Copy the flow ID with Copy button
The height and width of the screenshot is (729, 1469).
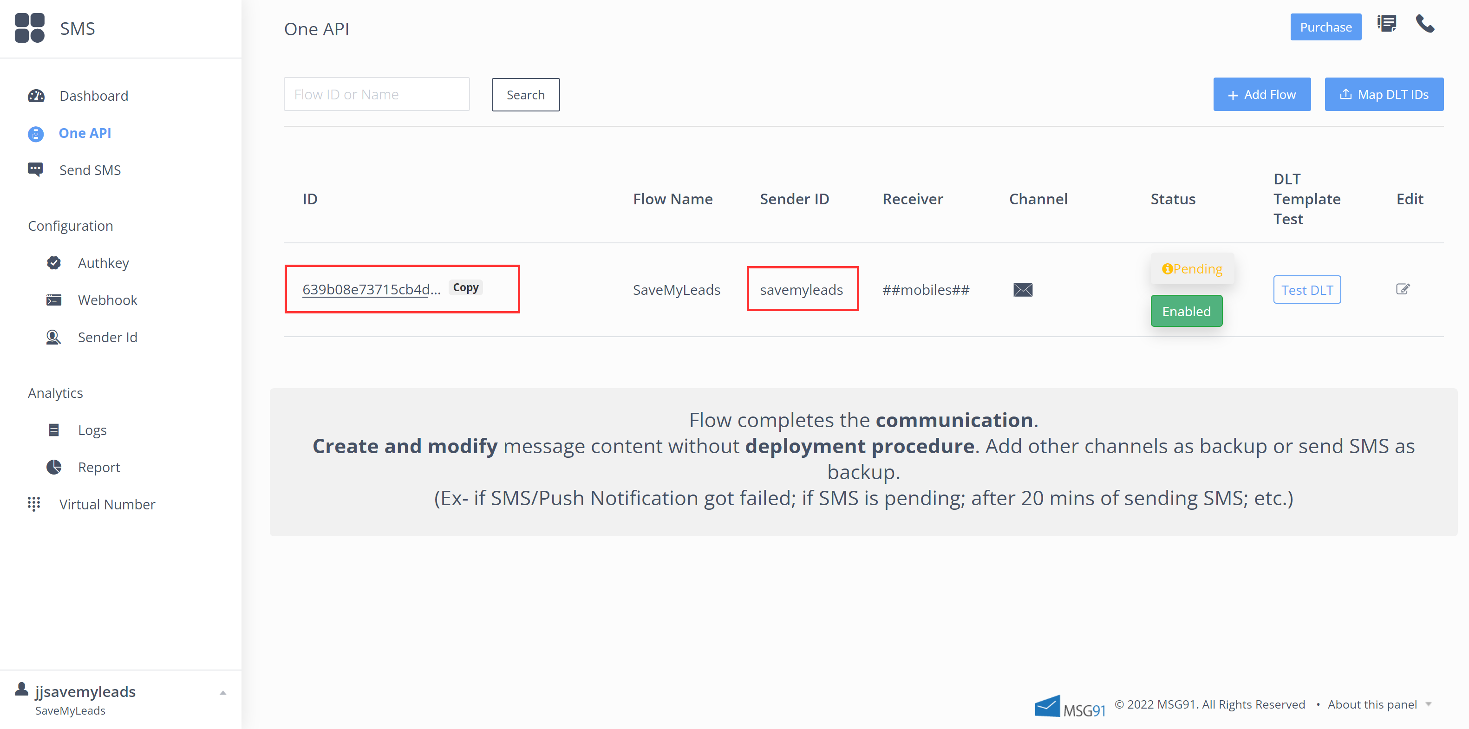pyautogui.click(x=465, y=287)
